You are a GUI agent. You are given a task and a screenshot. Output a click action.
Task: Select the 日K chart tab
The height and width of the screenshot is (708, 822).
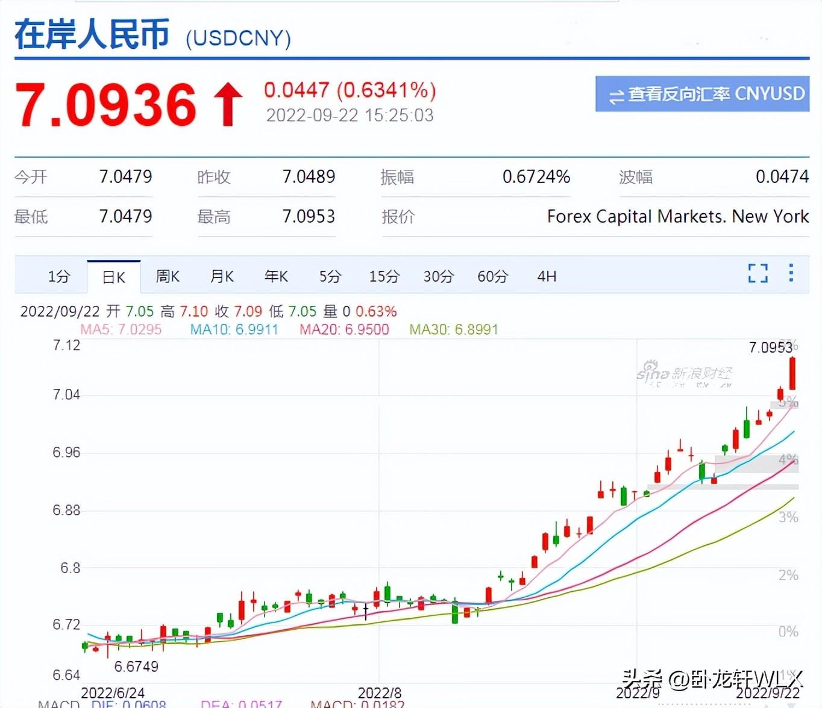[114, 277]
